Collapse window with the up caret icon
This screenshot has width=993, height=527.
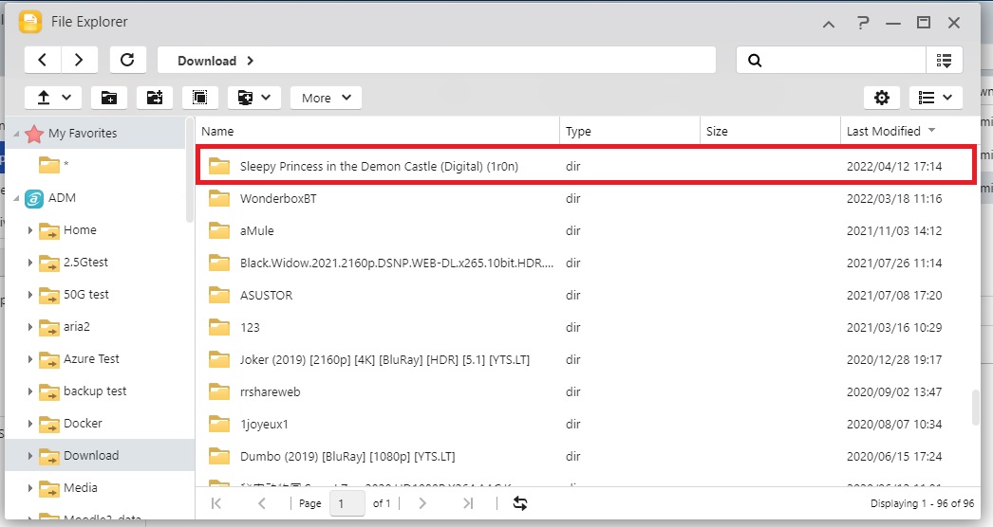point(829,24)
